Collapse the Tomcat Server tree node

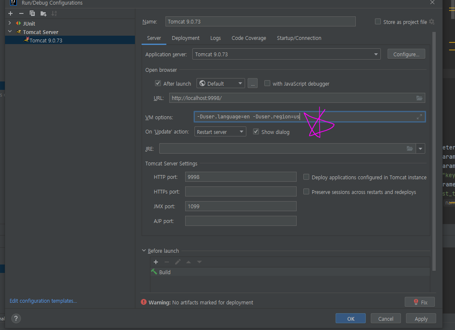[10, 31]
